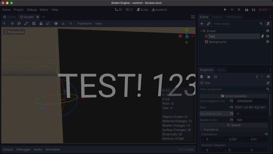The width and height of the screenshot is (273, 154).
Task: Switch to the Game scene tab
Action: [9, 17]
